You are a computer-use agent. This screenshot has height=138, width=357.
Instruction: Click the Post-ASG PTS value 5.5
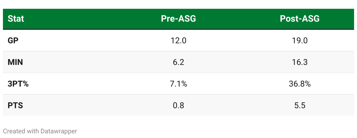click(x=299, y=105)
